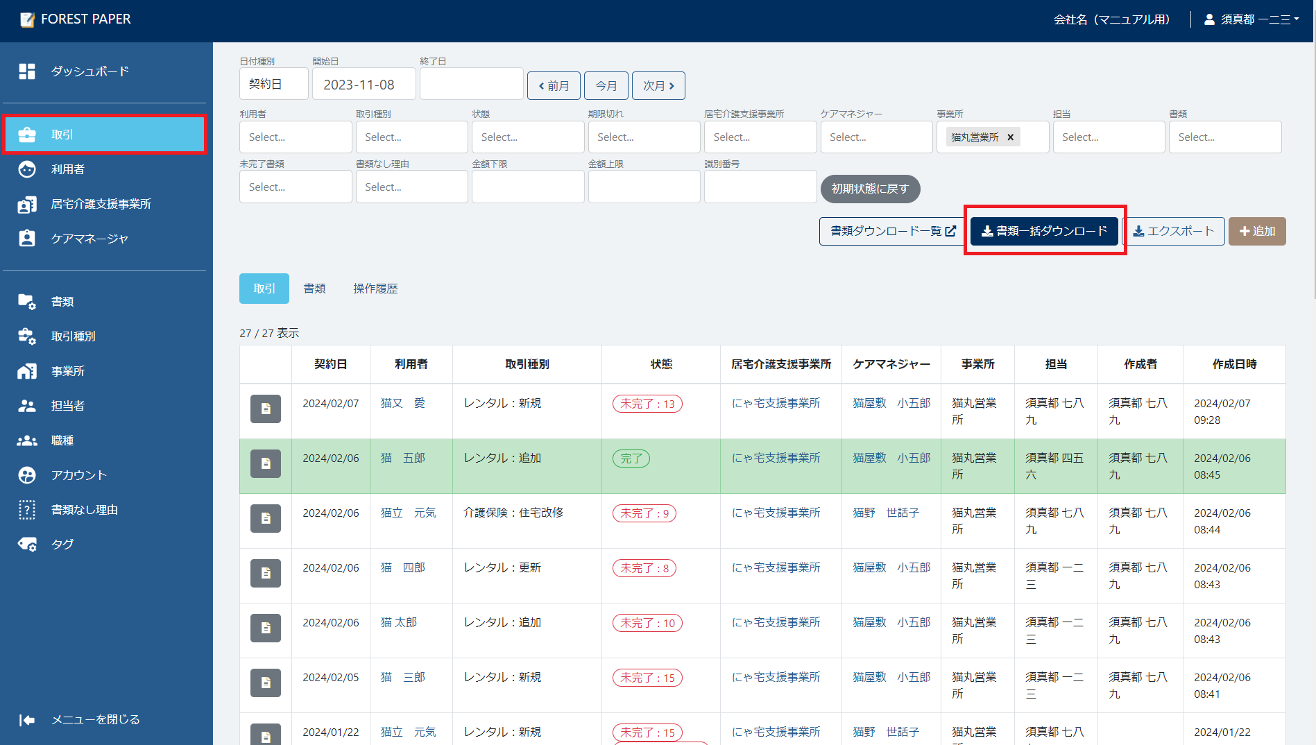This screenshot has width=1316, height=745.
Task: Click the 書類なし理由 sidebar icon
Action: pos(27,510)
